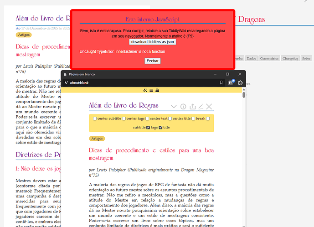Open the browser extensions puzzle icon
This screenshot has height=227, width=314.
tap(240, 83)
